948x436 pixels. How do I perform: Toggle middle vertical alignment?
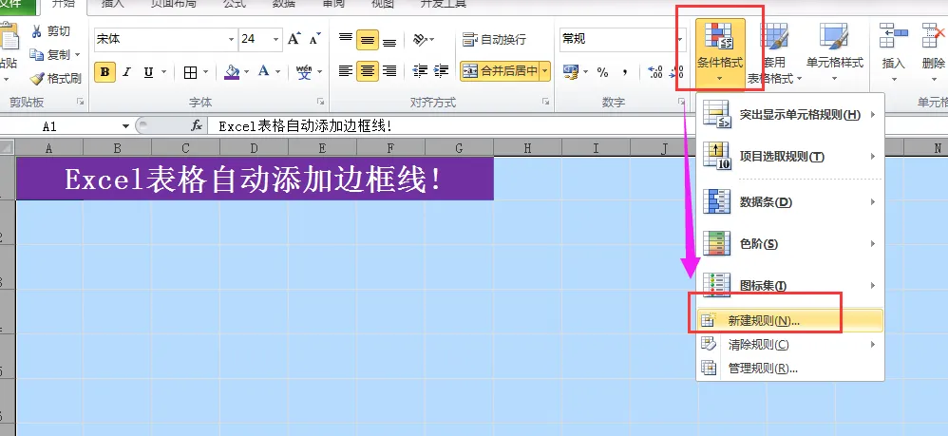click(367, 39)
